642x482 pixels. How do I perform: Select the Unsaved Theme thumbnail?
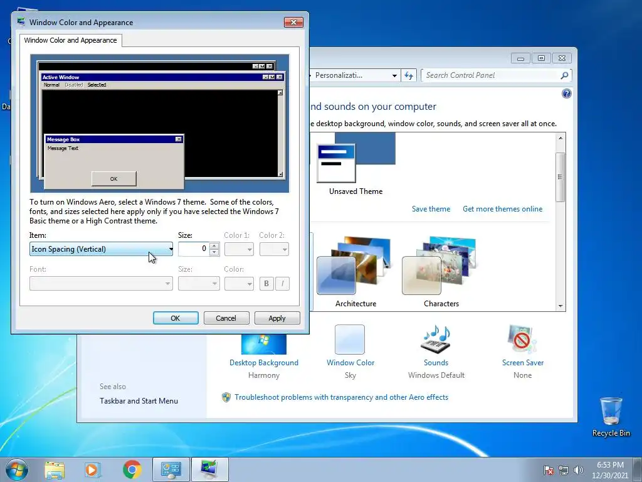[356, 158]
